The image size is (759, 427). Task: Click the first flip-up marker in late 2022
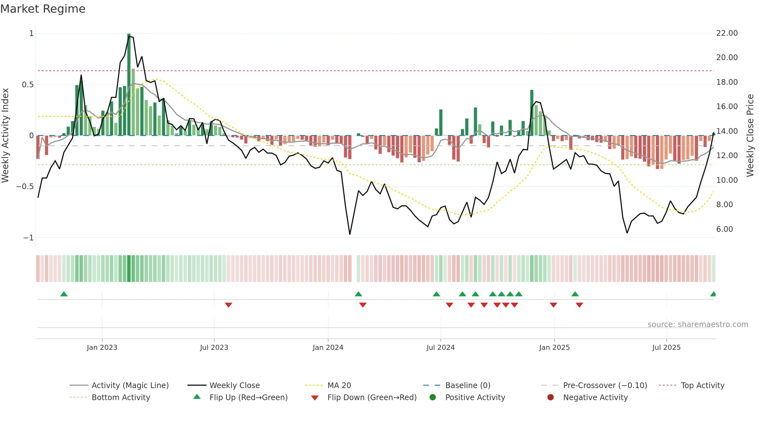pos(64,294)
